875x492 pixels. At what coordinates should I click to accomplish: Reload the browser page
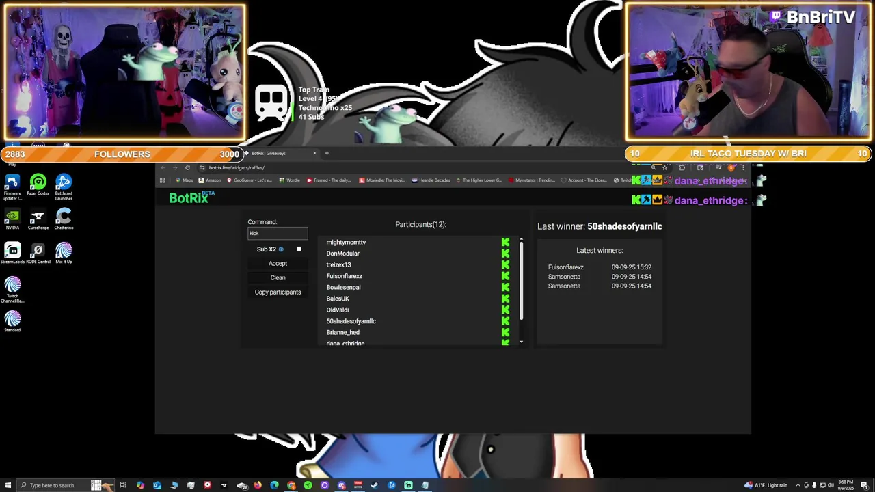click(x=187, y=167)
